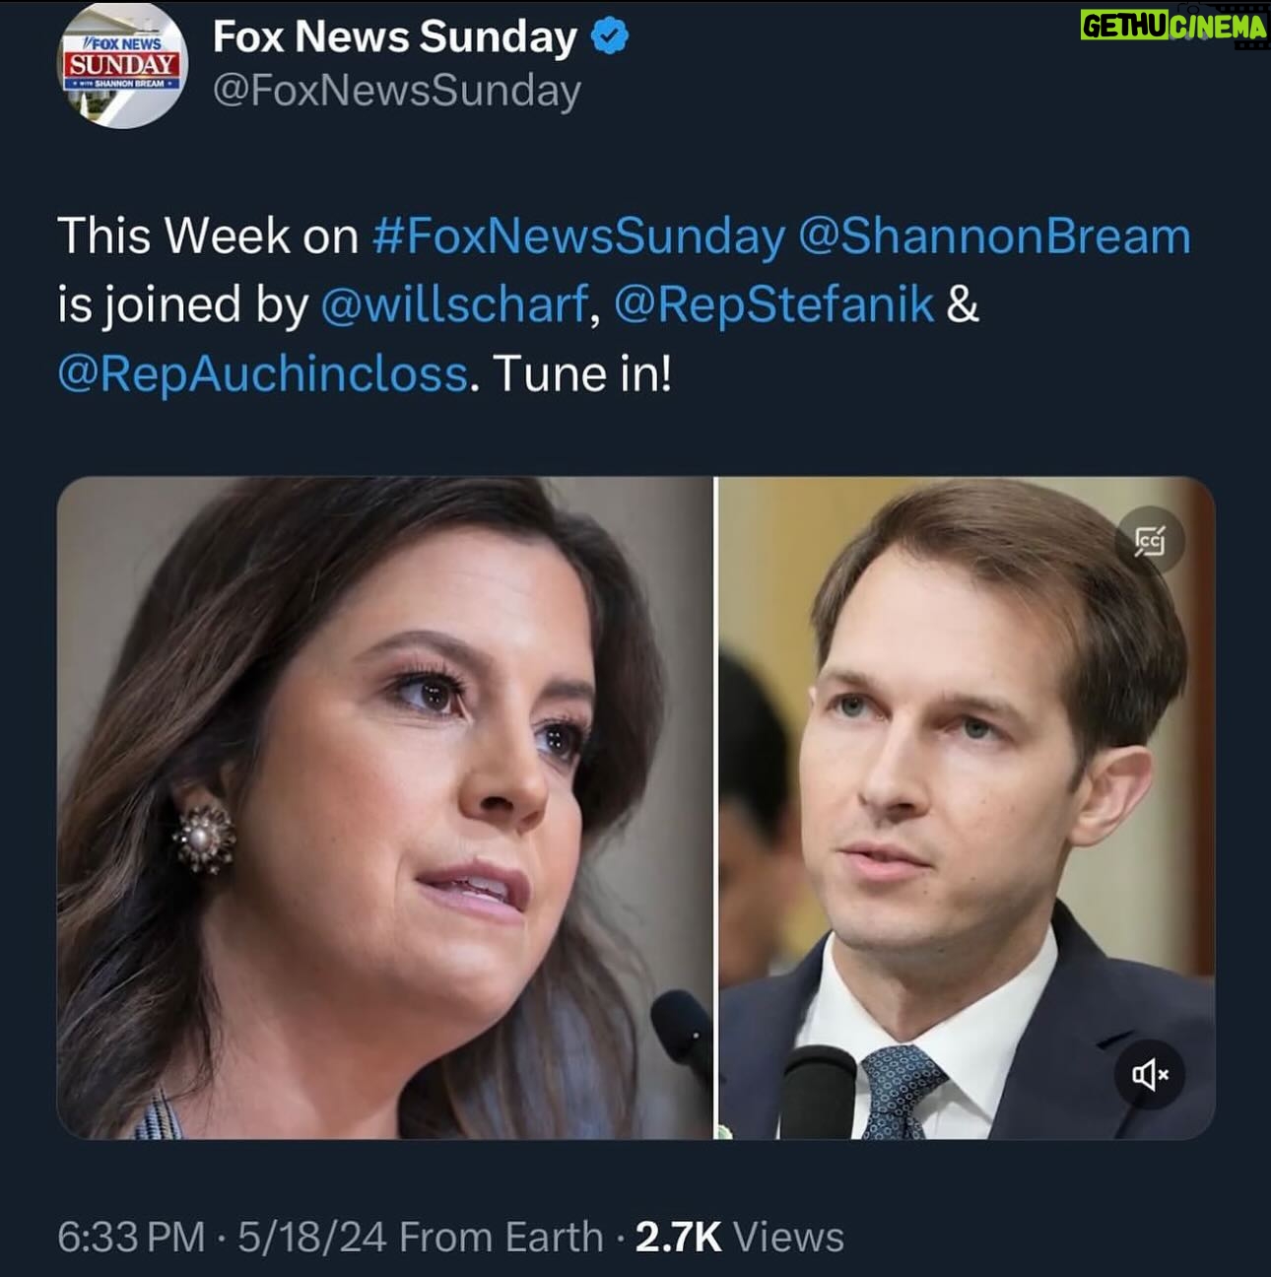The width and height of the screenshot is (1271, 1277).
Task: Click the Fox News Sunday display name
Action: [394, 38]
